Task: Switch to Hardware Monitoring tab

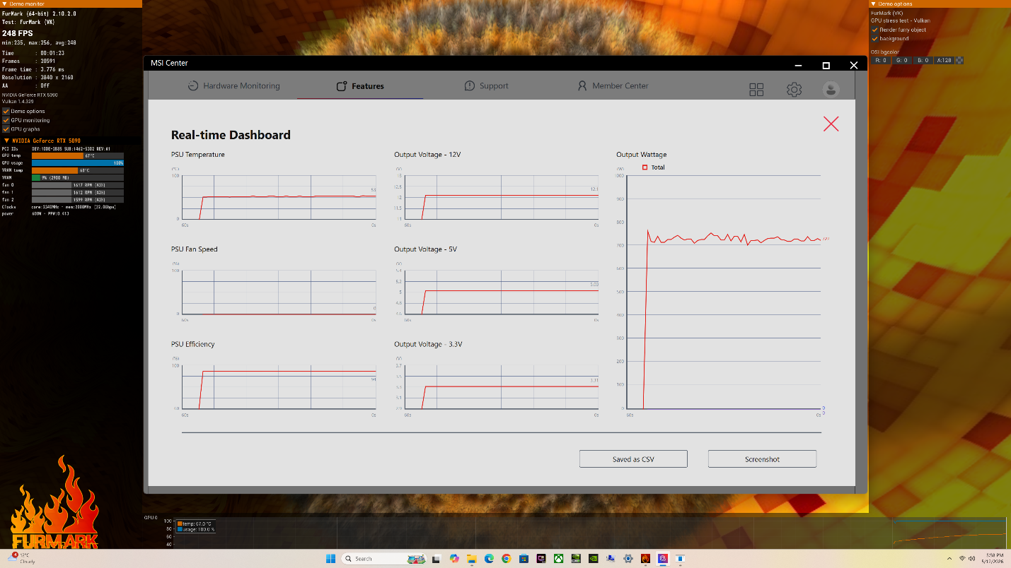Action: [x=233, y=86]
